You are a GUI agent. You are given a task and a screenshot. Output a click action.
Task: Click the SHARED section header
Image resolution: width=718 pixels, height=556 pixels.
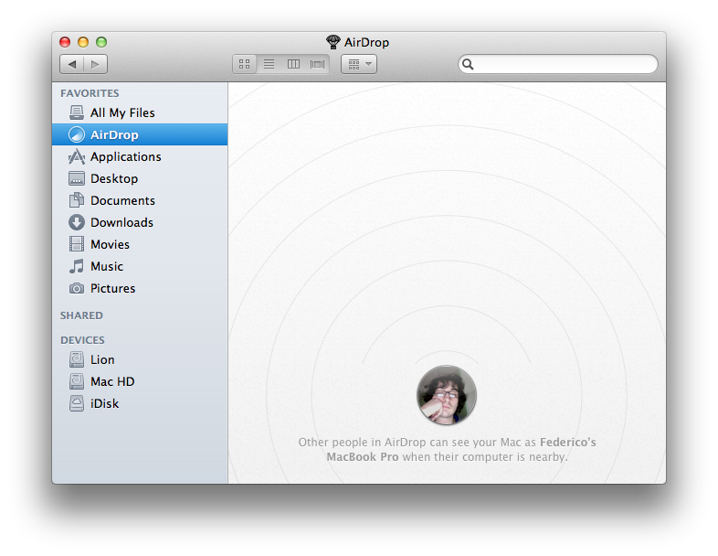pos(81,315)
